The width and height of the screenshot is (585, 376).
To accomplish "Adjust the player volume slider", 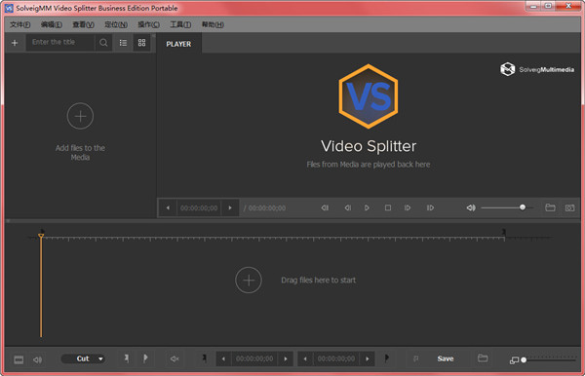I will pos(507,207).
